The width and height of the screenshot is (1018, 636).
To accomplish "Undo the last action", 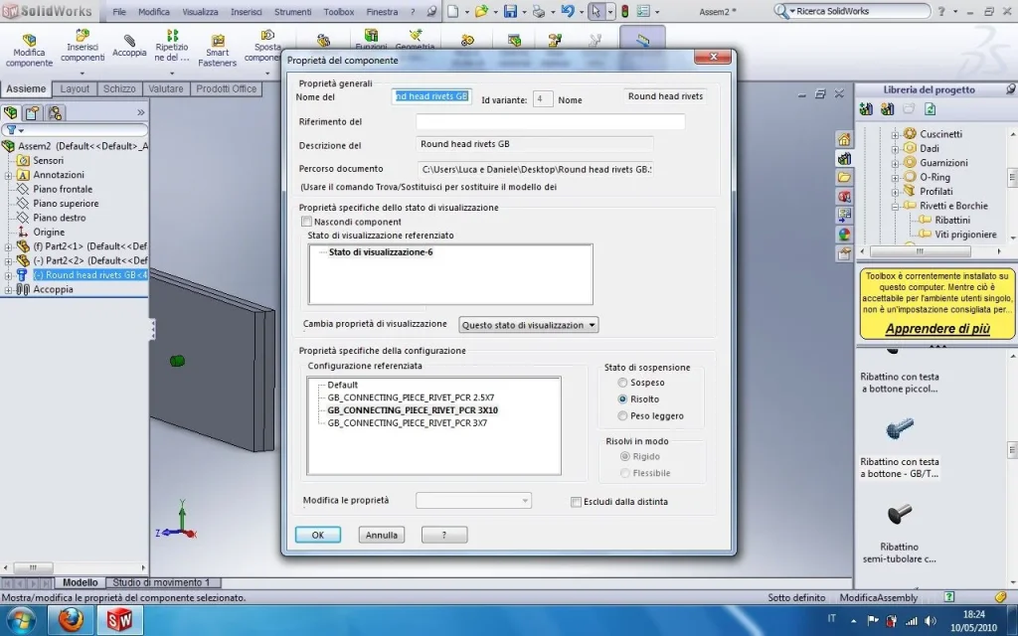I will point(568,11).
